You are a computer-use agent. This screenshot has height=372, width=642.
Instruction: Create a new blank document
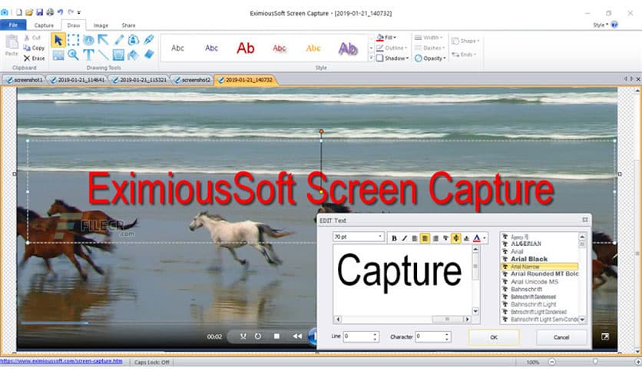click(19, 12)
